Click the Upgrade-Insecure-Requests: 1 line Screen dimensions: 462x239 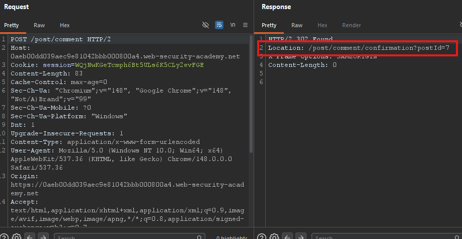click(x=67, y=133)
